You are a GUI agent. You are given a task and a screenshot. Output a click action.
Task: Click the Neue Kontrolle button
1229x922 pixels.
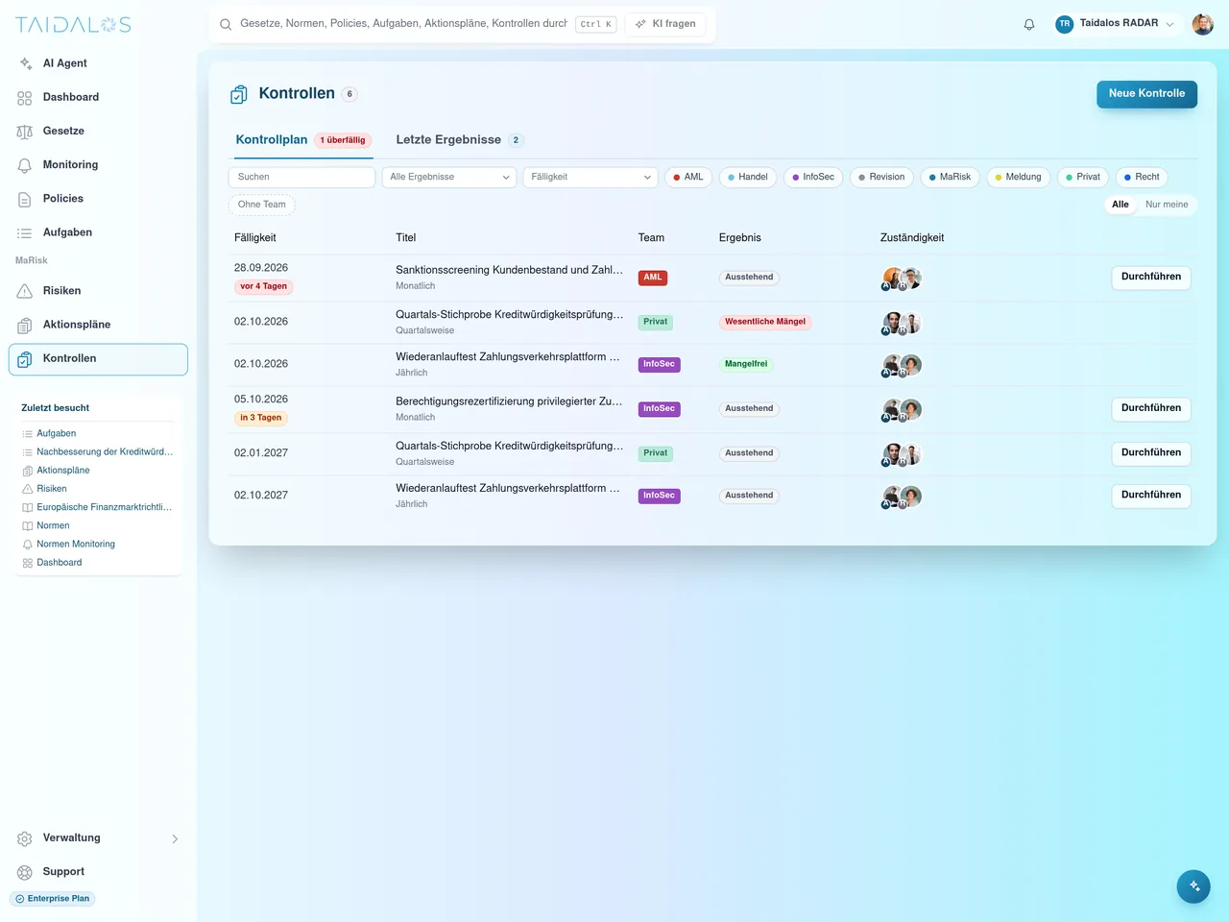(x=1146, y=94)
